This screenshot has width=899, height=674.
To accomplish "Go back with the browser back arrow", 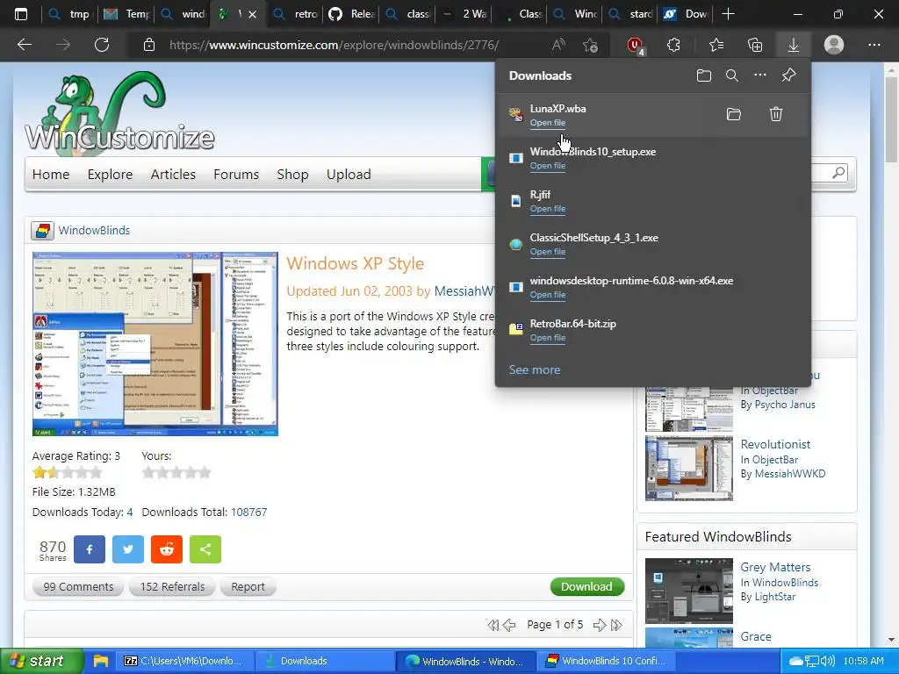I will [x=25, y=45].
